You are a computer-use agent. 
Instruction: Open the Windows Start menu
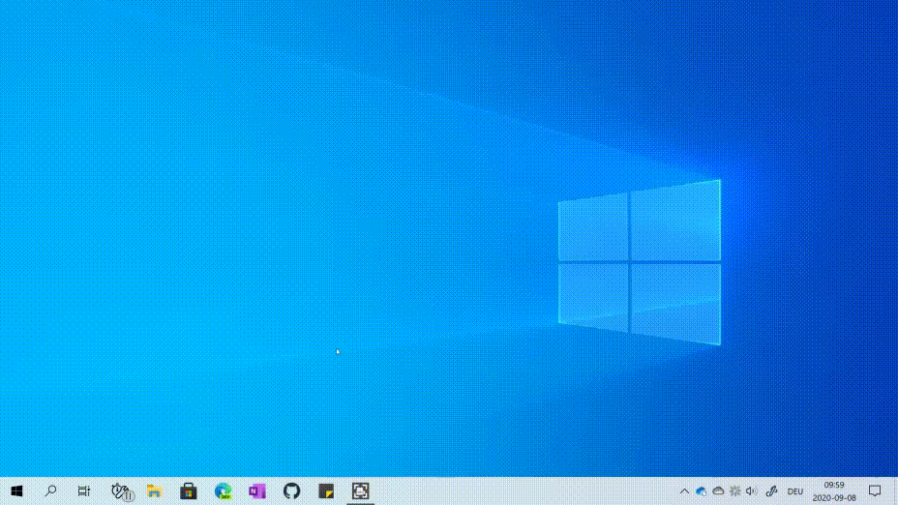click(16, 491)
